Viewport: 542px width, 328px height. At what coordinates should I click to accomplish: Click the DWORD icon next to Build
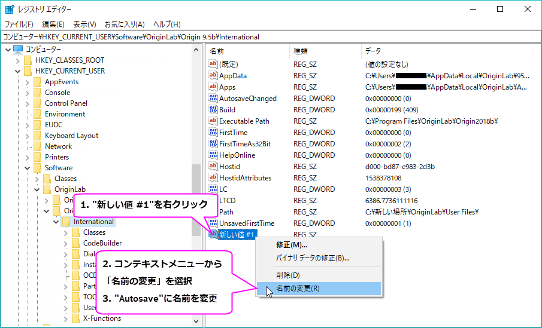pos(213,110)
